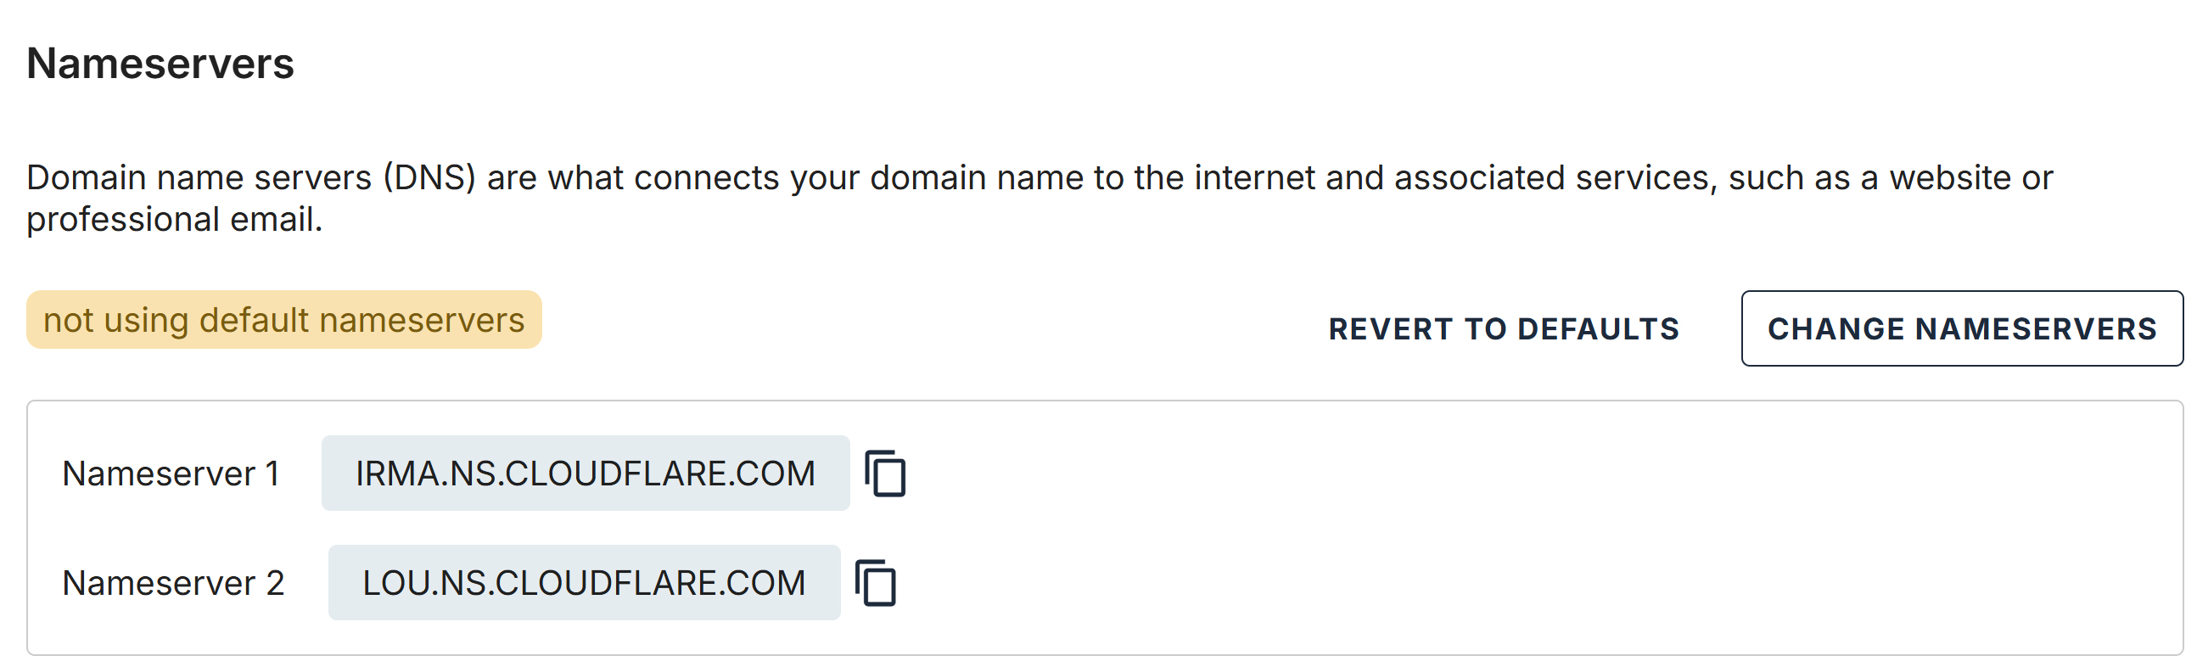Revert to defaults
This screenshot has height=667, width=2197.
click(1503, 329)
